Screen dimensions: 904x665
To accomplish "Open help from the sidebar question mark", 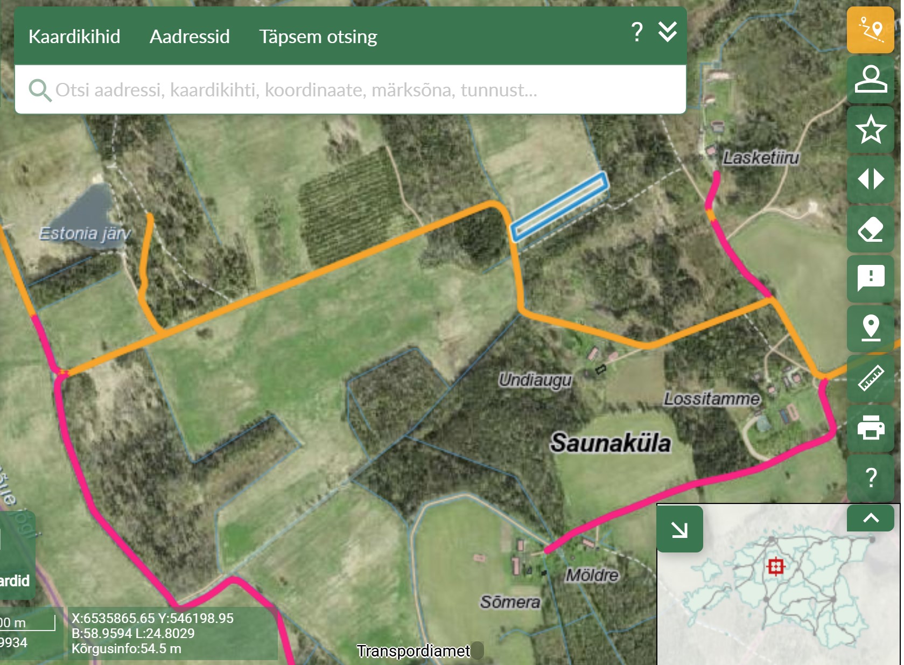I will click(x=870, y=478).
